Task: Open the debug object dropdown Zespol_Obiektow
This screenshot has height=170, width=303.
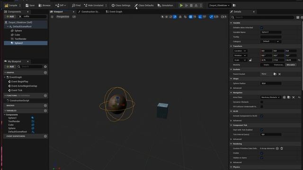Action: (219, 5)
